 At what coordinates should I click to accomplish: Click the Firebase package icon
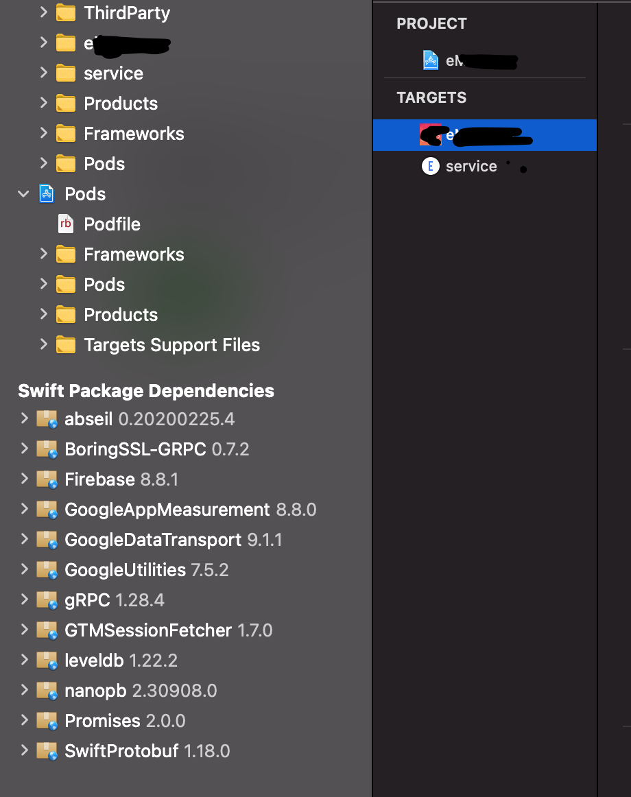tap(47, 479)
